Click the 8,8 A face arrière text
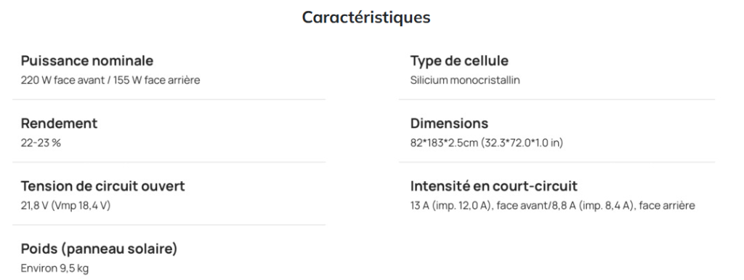The height and width of the screenshot is (280, 744). click(x=622, y=206)
